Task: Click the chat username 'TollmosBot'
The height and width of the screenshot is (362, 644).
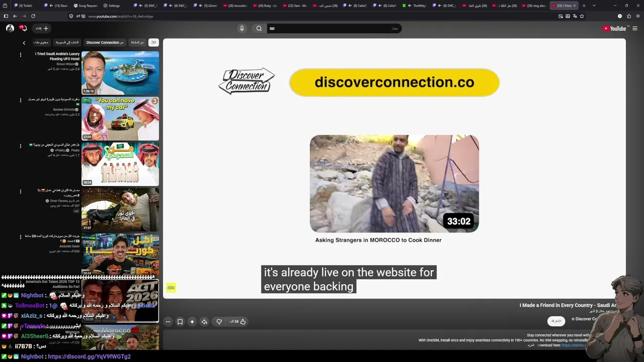Action: click(x=30, y=306)
